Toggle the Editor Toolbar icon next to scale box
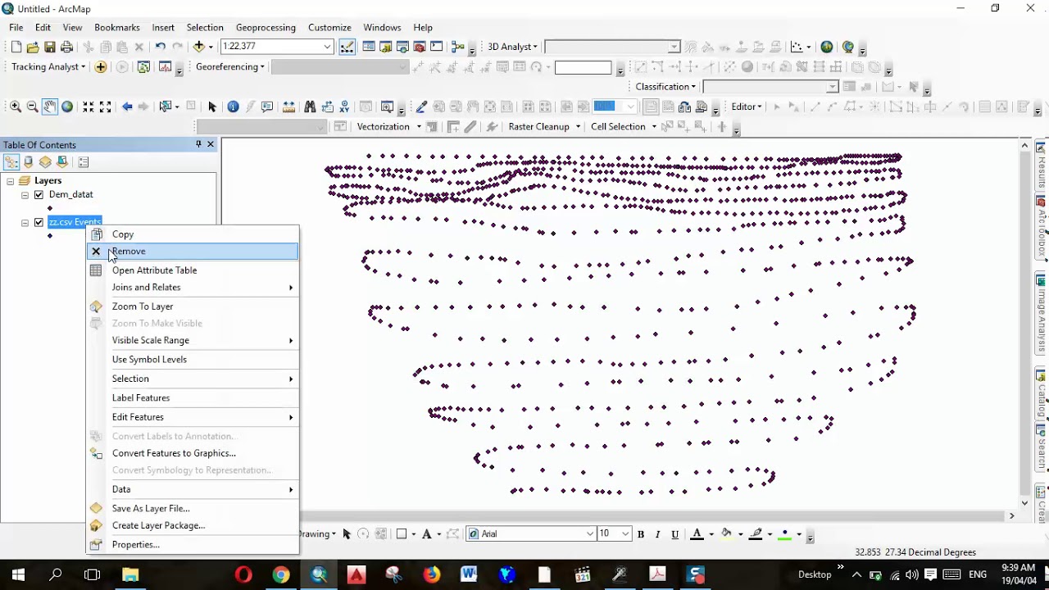1049x590 pixels. (x=347, y=47)
